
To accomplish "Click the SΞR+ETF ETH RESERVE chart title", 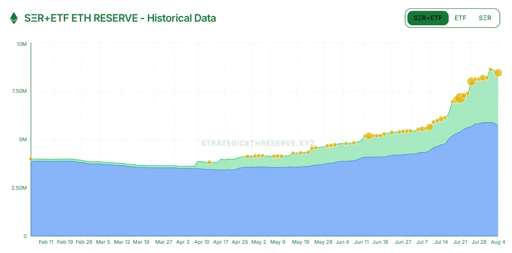I will tap(120, 18).
